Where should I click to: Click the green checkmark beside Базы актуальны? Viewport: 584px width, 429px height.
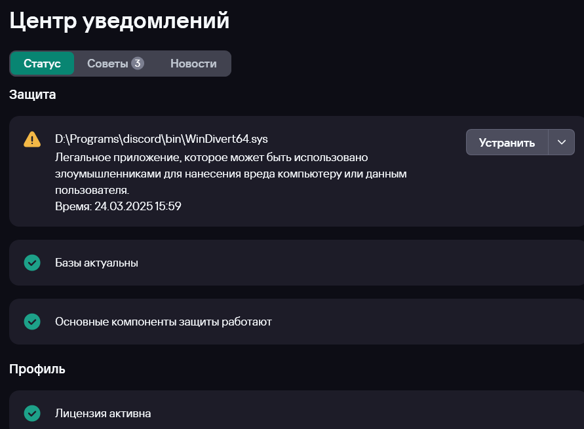coord(31,263)
